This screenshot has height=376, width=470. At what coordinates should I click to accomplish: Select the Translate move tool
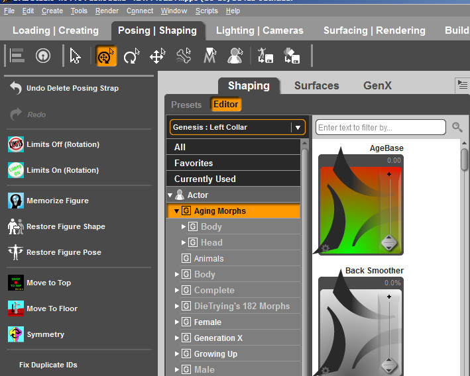click(158, 56)
